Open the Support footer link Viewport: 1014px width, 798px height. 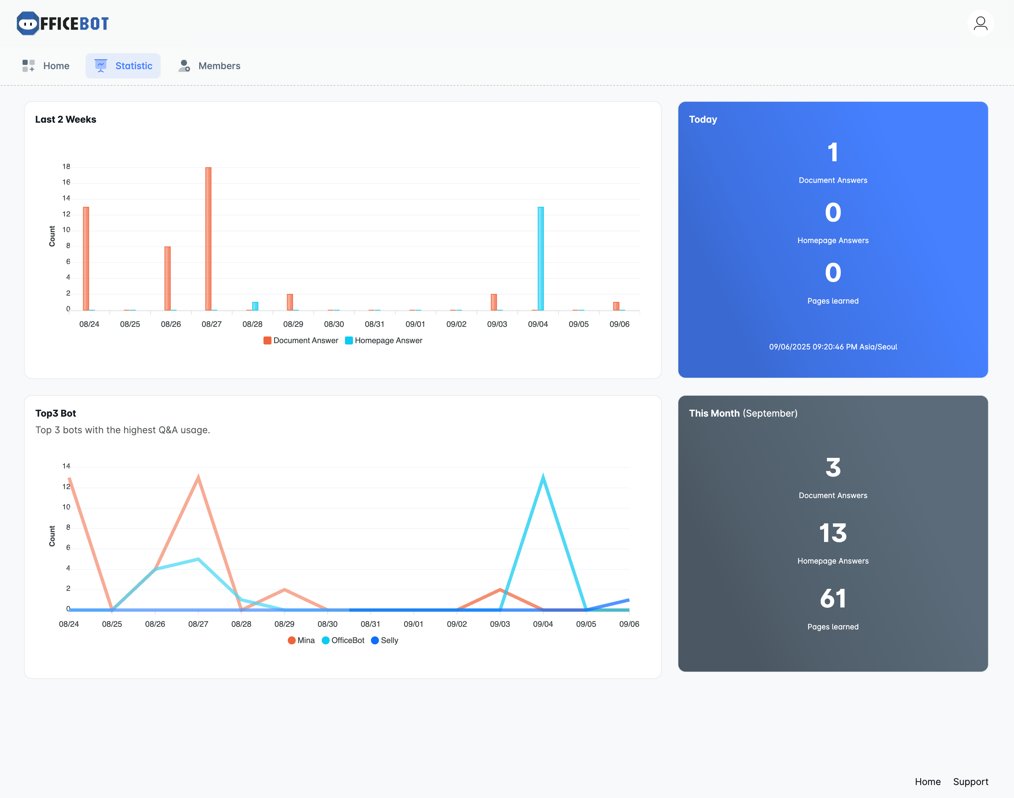970,782
